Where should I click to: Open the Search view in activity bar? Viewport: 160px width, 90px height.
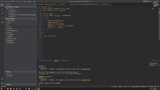click(x=2, y=9)
